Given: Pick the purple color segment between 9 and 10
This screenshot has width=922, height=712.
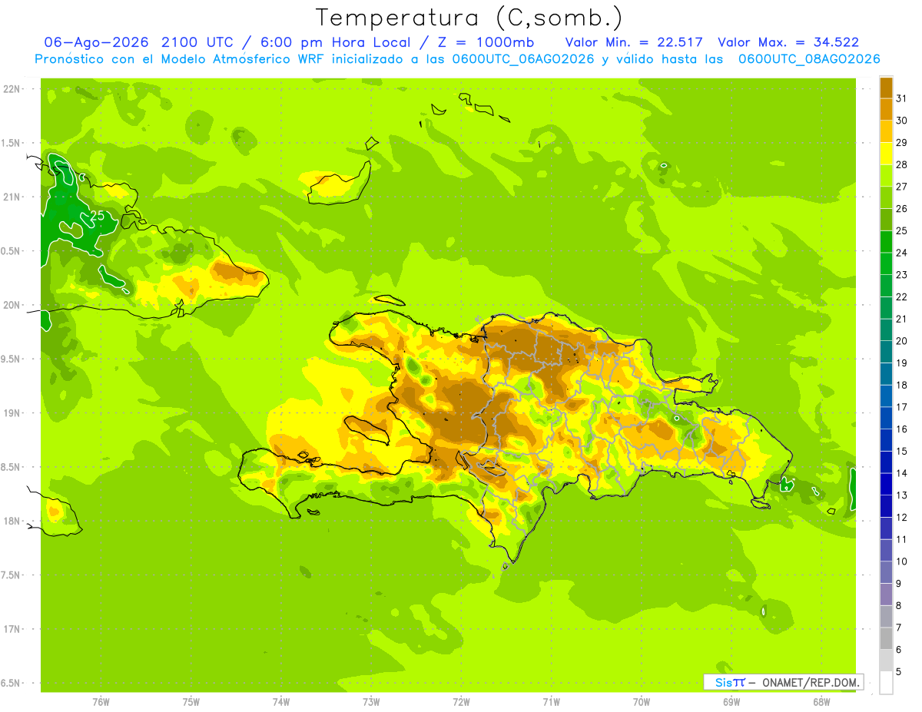Looking at the screenshot, I should coord(886,572).
